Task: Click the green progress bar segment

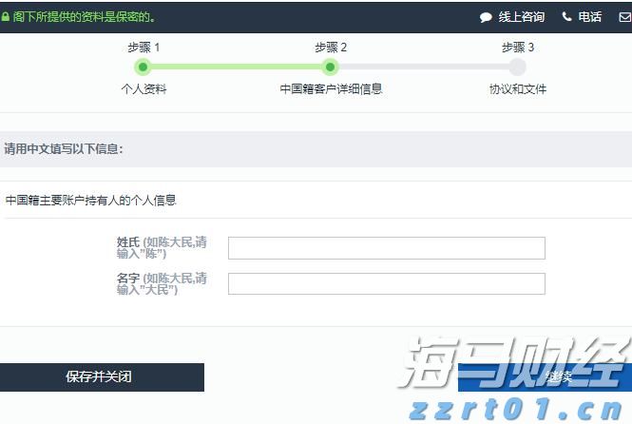Action: click(237, 67)
